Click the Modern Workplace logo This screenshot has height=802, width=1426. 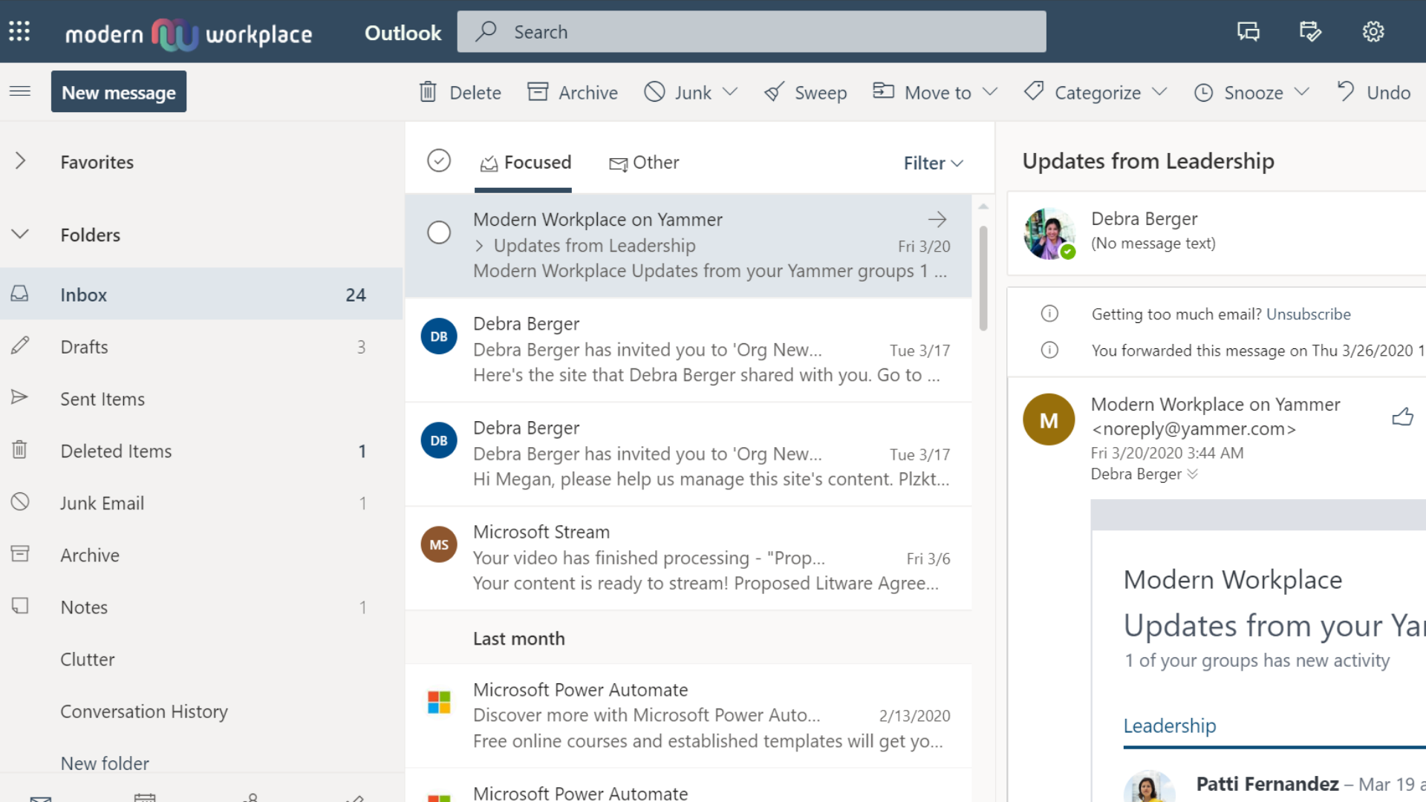[189, 33]
